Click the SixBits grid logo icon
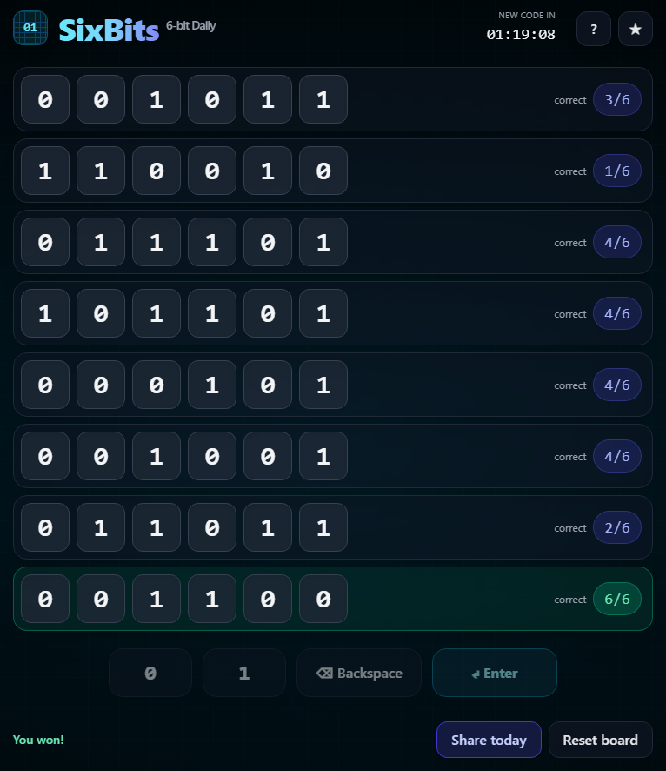The height and width of the screenshot is (771, 666). pyautogui.click(x=30, y=27)
